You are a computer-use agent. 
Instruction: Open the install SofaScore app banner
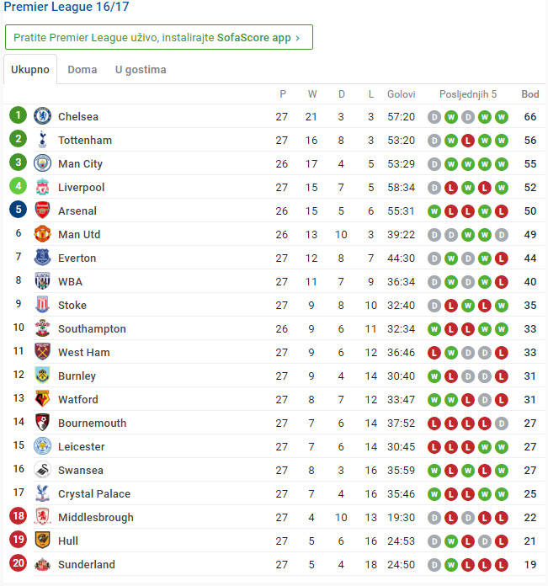click(x=158, y=38)
